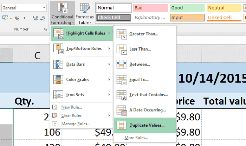Select the Qty. column header cell
This screenshot has height=146, width=246.
pos(24,101)
